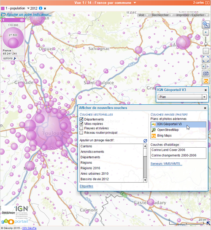Click the purple population color swatch
This screenshot has width=211, height=230.
[3, 8]
